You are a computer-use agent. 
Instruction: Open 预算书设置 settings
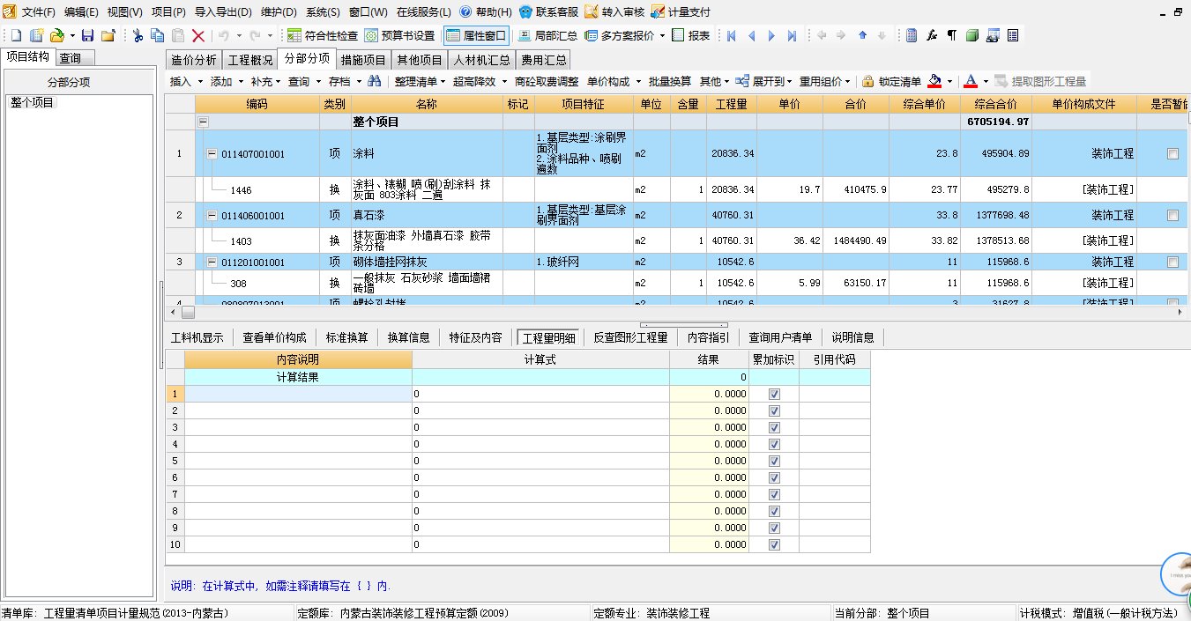[x=400, y=35]
